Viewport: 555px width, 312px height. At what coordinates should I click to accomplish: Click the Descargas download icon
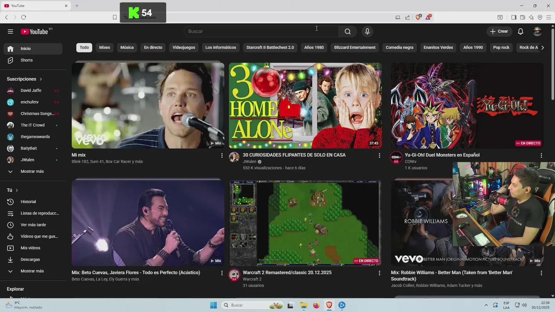point(10,260)
